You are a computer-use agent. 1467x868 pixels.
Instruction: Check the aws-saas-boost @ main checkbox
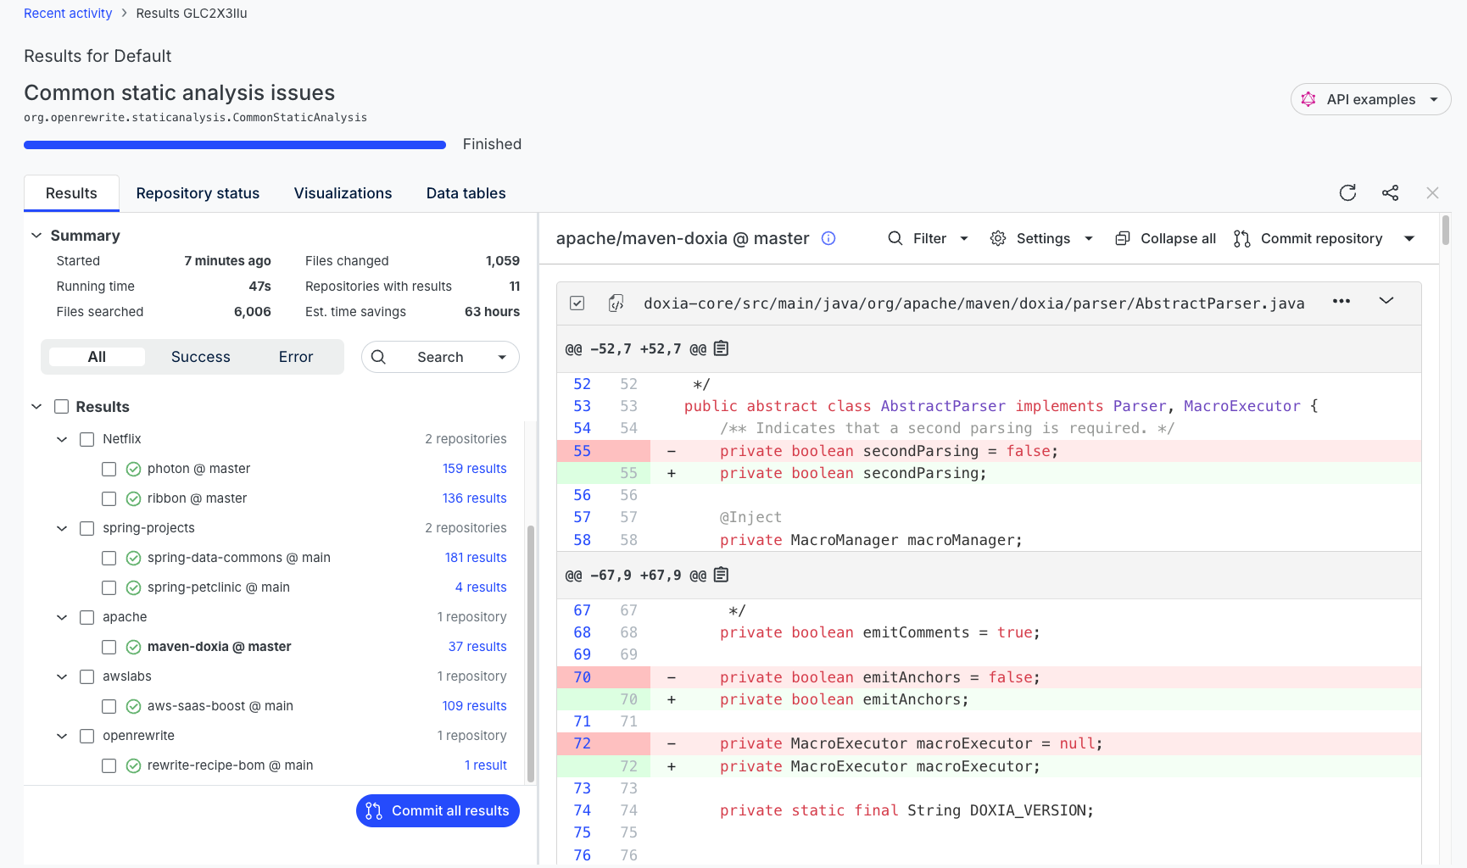[109, 706]
